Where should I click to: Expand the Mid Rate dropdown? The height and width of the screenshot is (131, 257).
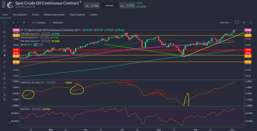pyautogui.click(x=225, y=23)
